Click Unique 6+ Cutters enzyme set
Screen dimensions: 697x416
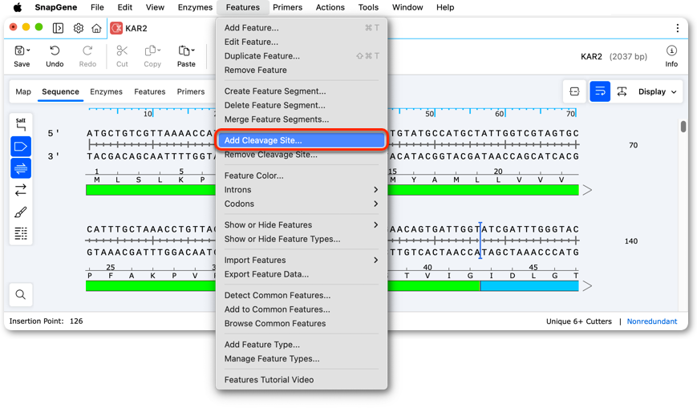(579, 321)
